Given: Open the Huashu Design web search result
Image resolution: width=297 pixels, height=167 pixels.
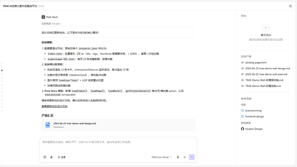Looking at the screenshot, I should [254, 129].
